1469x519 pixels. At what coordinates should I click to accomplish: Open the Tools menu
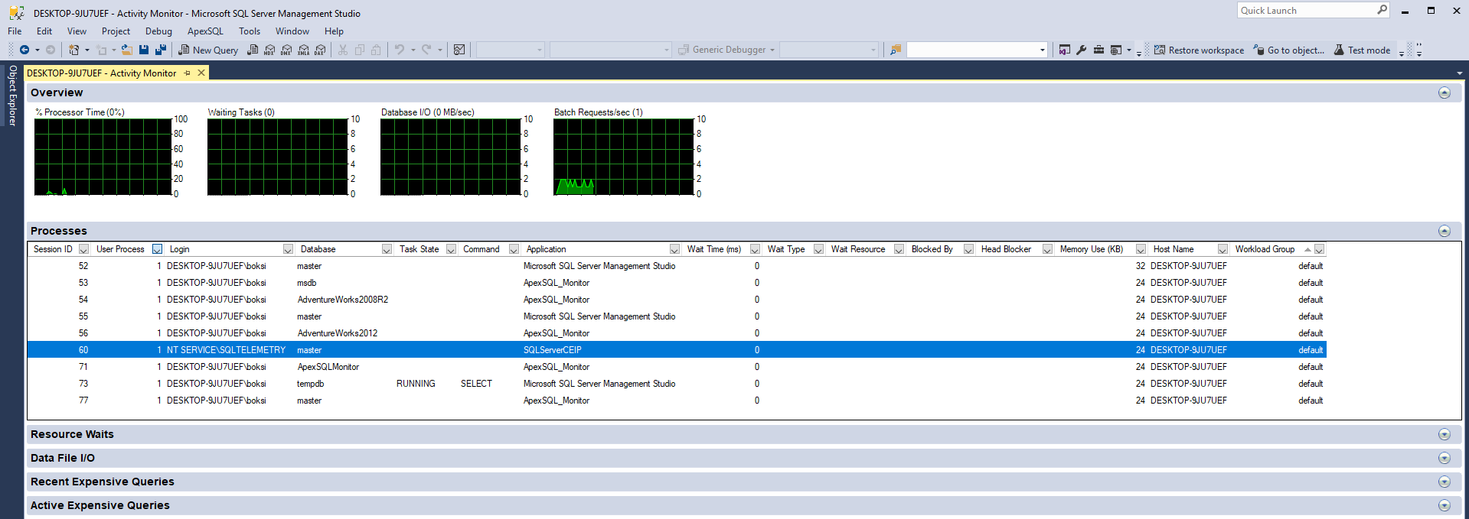pos(249,31)
